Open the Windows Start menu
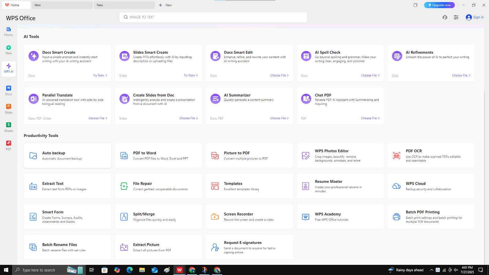The image size is (489, 275). [x=6, y=270]
